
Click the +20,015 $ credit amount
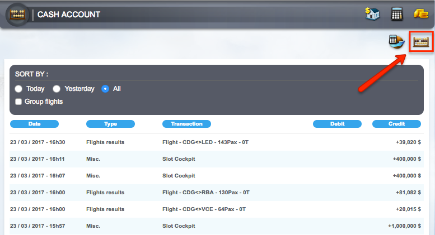click(x=408, y=209)
